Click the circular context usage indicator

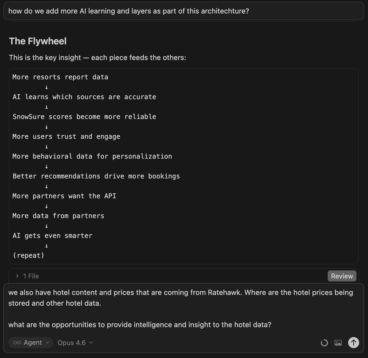pos(324,343)
